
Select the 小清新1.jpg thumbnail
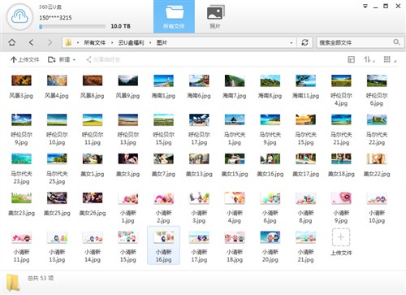(x=128, y=197)
